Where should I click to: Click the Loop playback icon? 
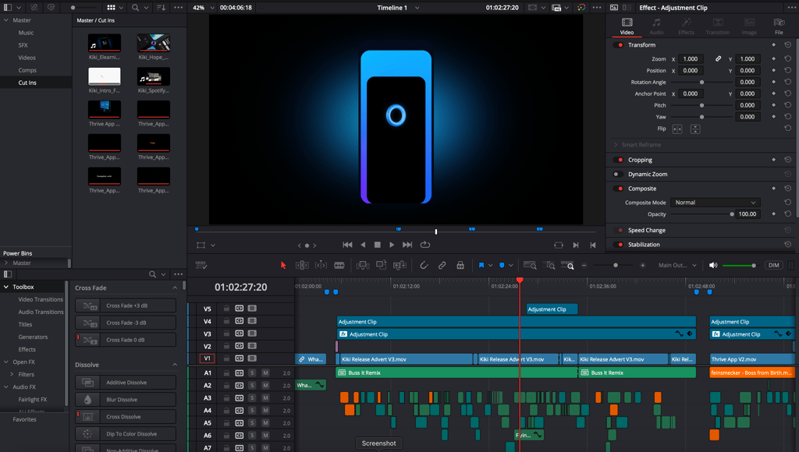[x=425, y=245]
